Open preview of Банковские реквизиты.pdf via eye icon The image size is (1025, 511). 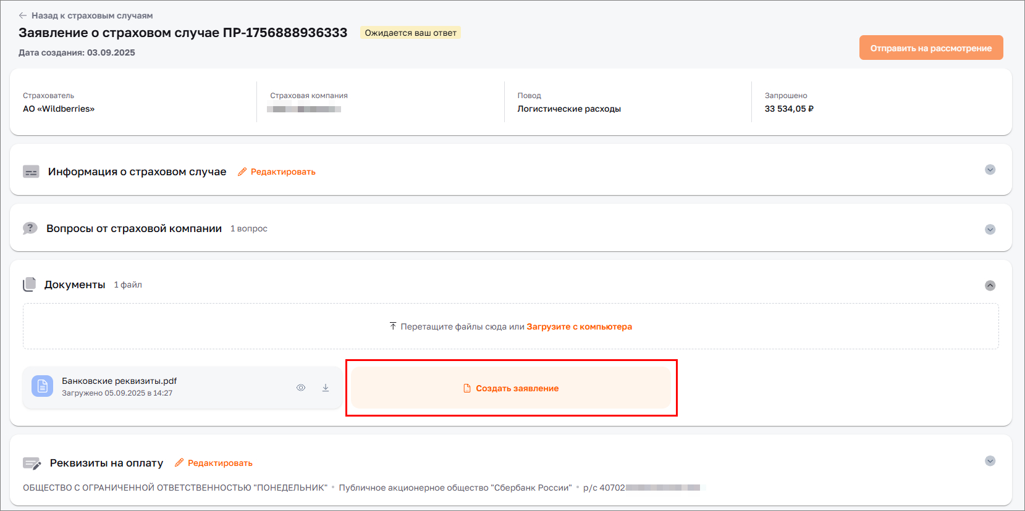coord(301,387)
